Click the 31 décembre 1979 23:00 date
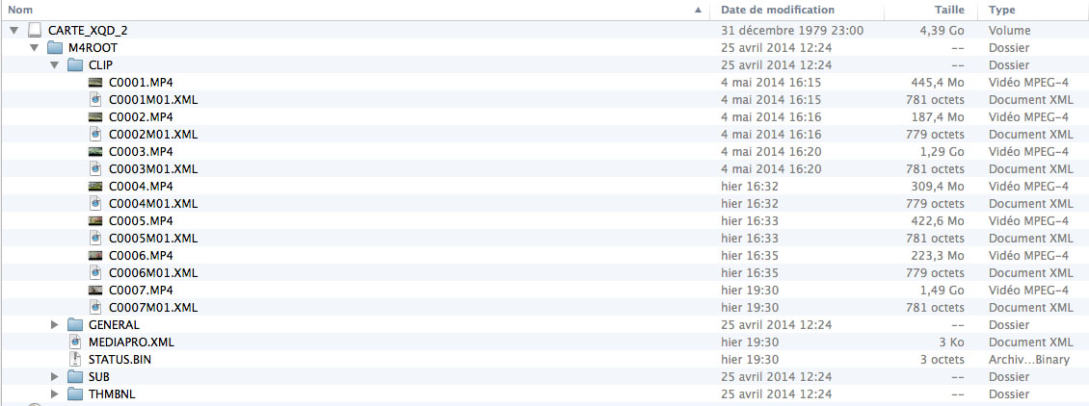 coord(792,31)
